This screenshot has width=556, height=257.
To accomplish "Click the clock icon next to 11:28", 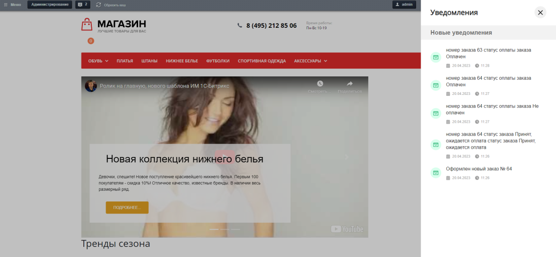I will [477, 66].
